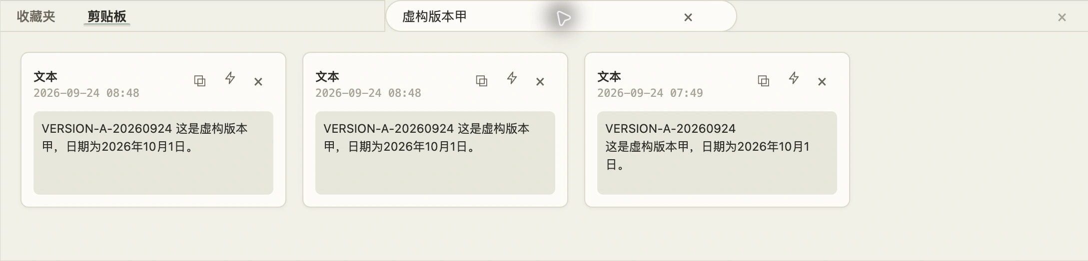This screenshot has height=261, width=1088.
Task: Switch to the 收藏夹 tab
Action: coord(36,16)
